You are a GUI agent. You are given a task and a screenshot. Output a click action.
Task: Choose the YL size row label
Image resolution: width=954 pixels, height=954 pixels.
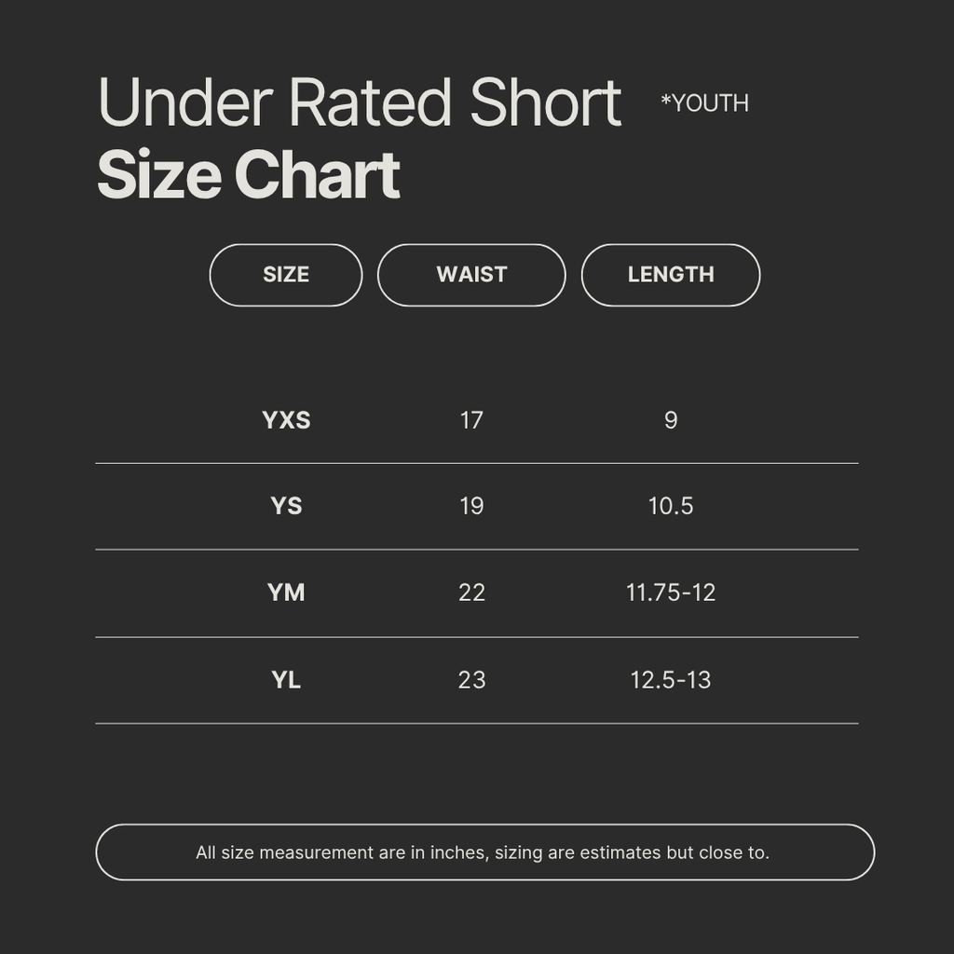click(x=286, y=680)
